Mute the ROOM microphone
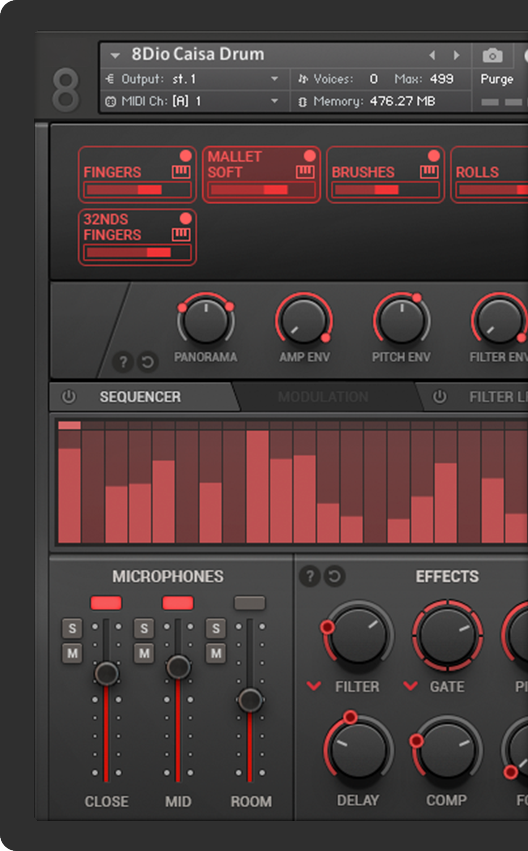 (216, 653)
